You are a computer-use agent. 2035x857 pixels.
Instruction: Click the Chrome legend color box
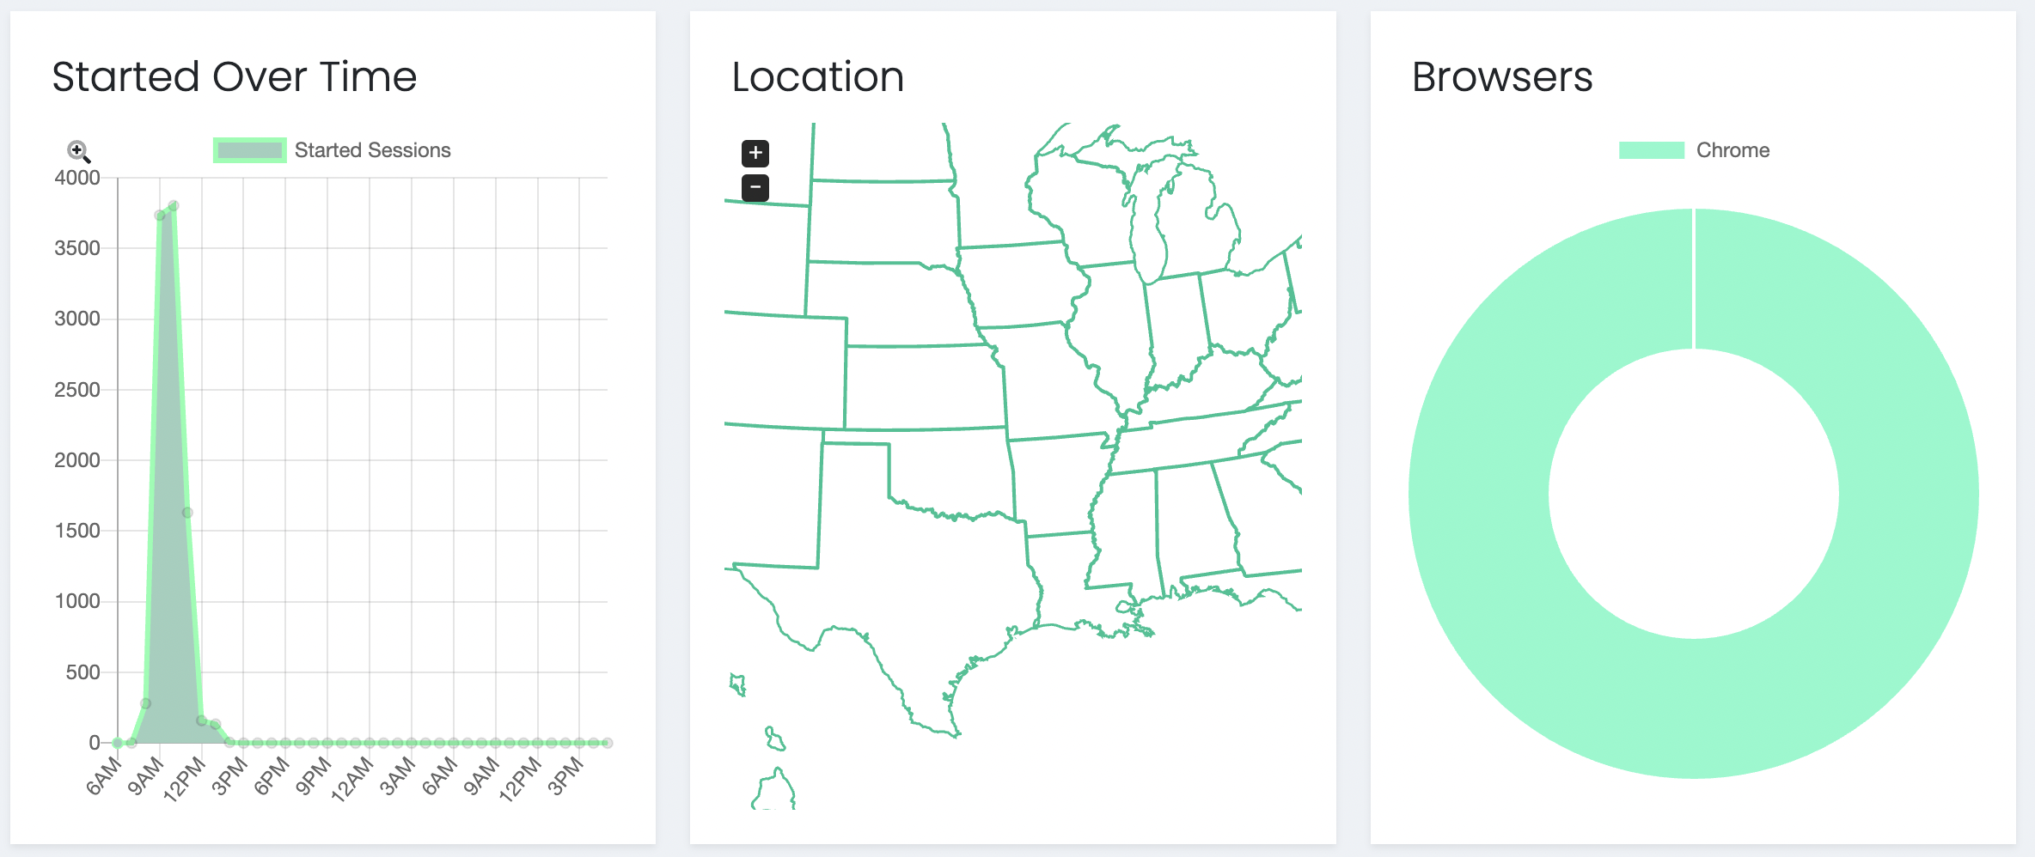pos(1651,150)
